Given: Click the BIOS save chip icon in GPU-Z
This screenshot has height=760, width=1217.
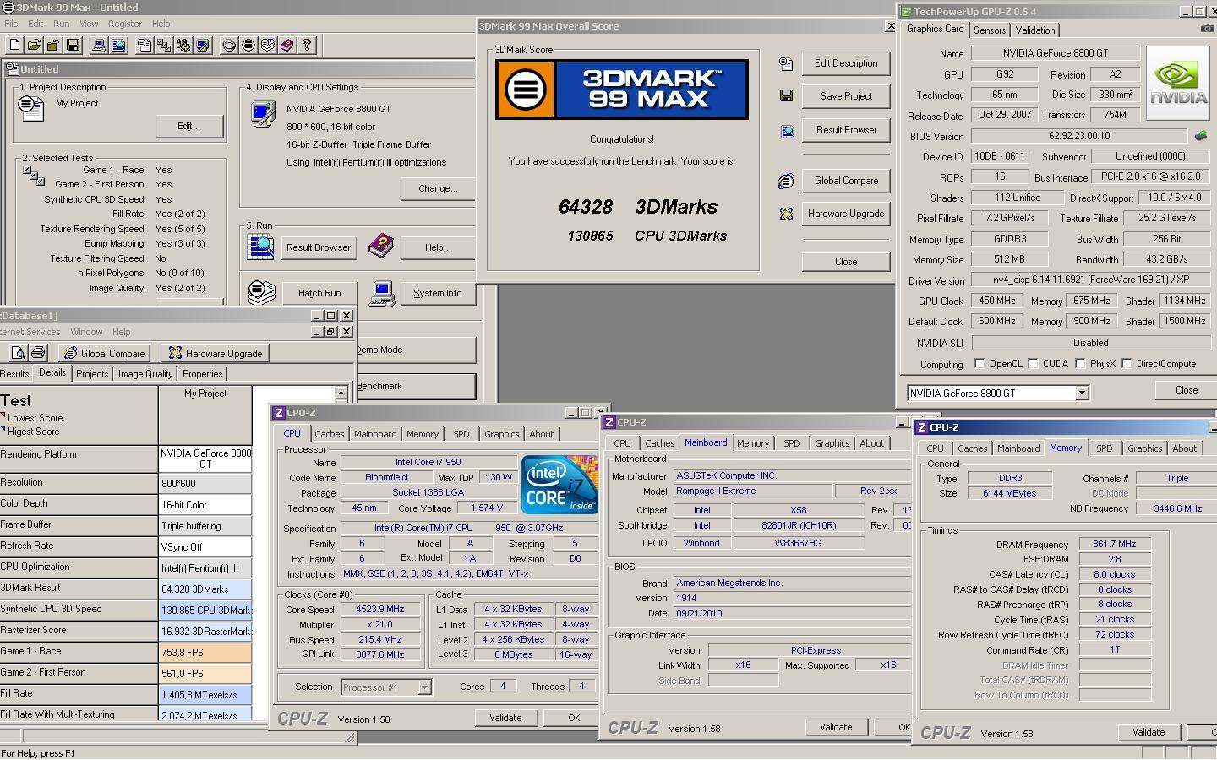Looking at the screenshot, I should [1200, 135].
